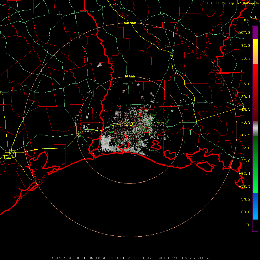This screenshot has width=260, height=260.
Task: Click the -109.8 velocity scale value
Action: point(244,212)
